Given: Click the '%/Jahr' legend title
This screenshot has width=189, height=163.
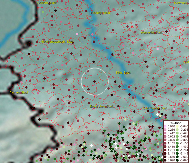Looking at the screenshot, I should [x=176, y=123].
